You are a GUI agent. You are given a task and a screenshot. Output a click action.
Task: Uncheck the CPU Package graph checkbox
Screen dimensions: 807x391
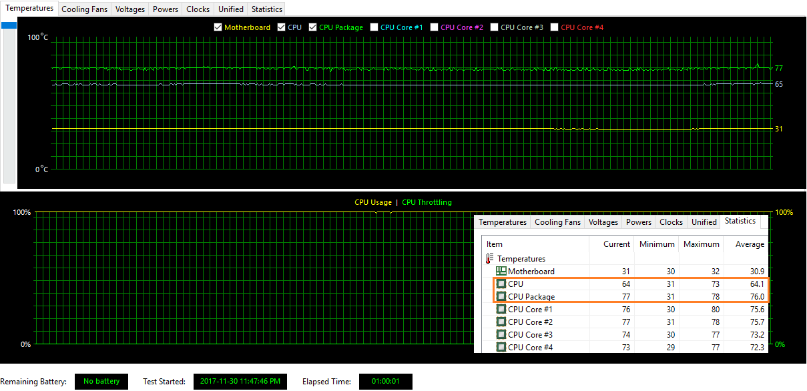(312, 27)
